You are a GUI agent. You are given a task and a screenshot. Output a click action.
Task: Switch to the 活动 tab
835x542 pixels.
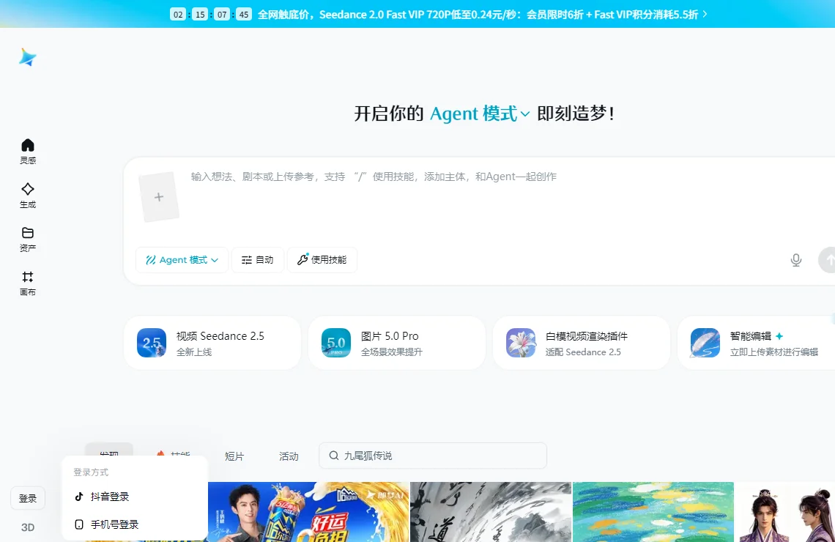(x=289, y=456)
